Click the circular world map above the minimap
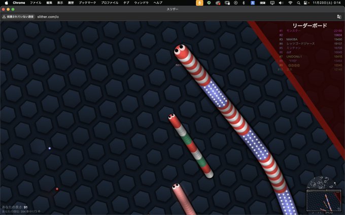The height and width of the screenshot is (215, 345). [322, 183]
